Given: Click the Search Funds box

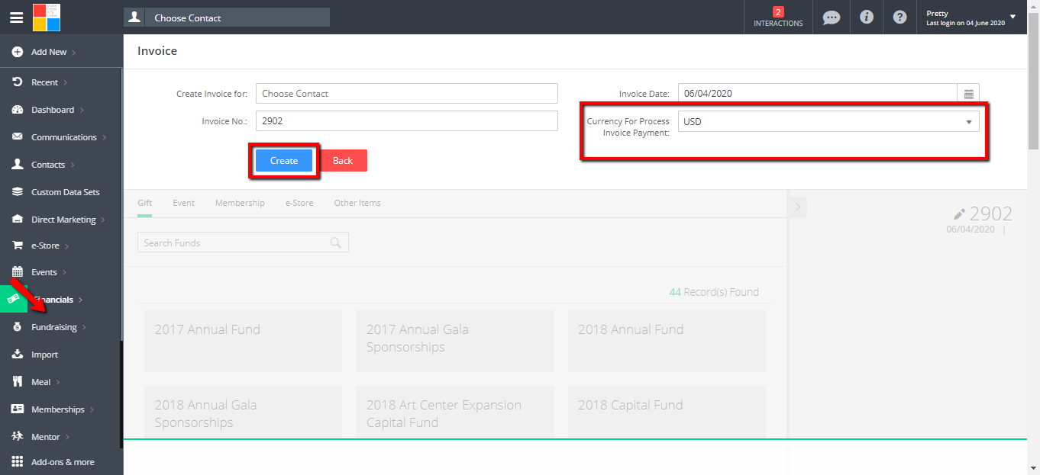Looking at the screenshot, I should (x=243, y=242).
